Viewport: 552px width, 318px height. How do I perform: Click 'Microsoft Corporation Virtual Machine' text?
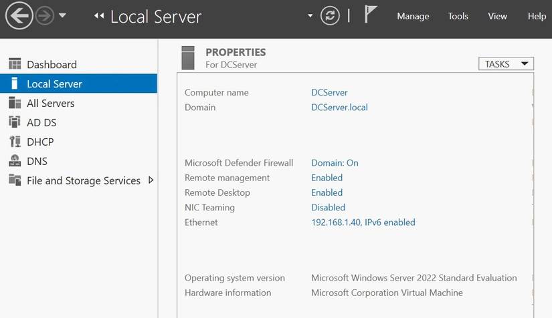coord(387,293)
